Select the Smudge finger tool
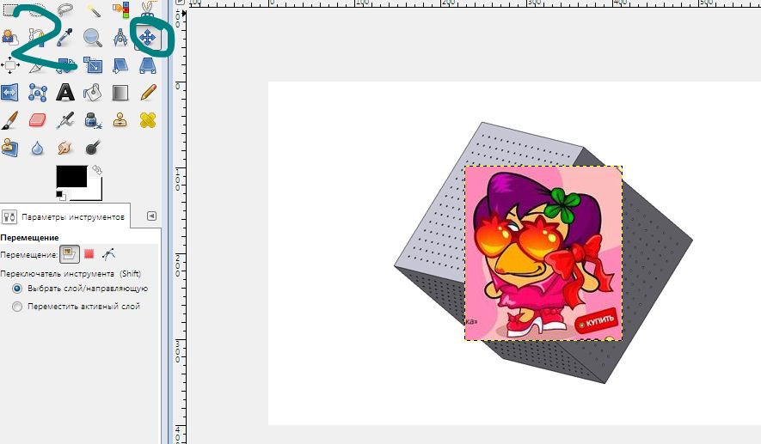Viewport: 761px width, 444px height. click(x=65, y=148)
